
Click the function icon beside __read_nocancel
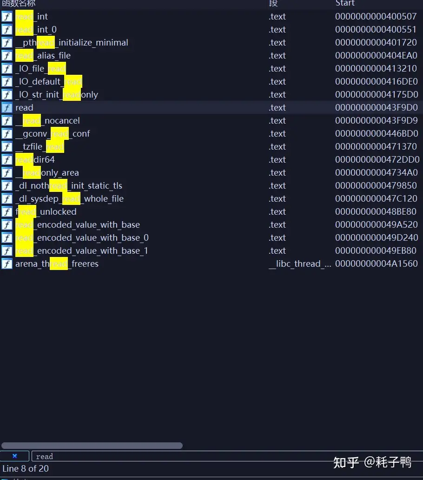[7, 121]
